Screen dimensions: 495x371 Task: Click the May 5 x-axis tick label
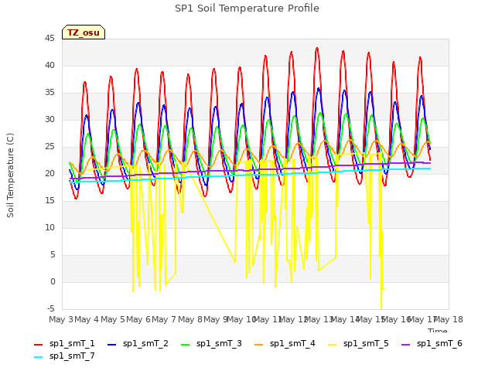(113, 319)
